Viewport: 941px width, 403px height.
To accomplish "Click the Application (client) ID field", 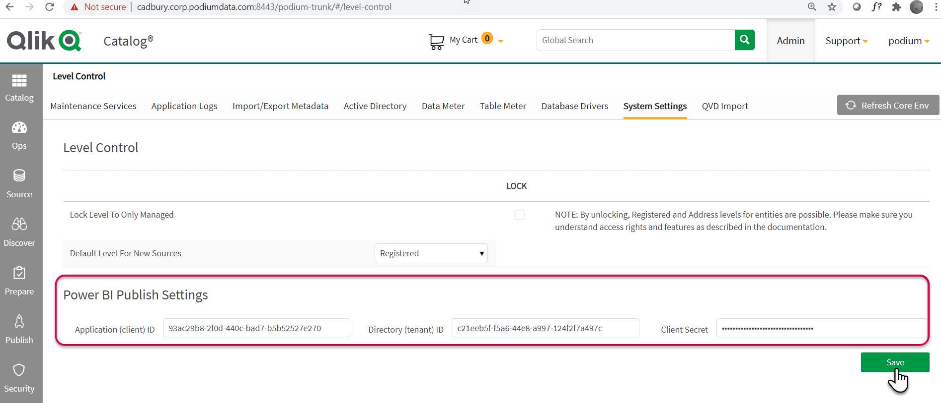I will (256, 328).
